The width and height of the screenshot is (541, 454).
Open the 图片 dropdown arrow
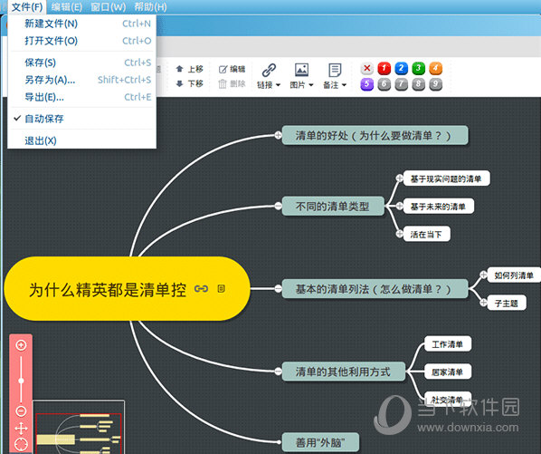pyautogui.click(x=310, y=85)
